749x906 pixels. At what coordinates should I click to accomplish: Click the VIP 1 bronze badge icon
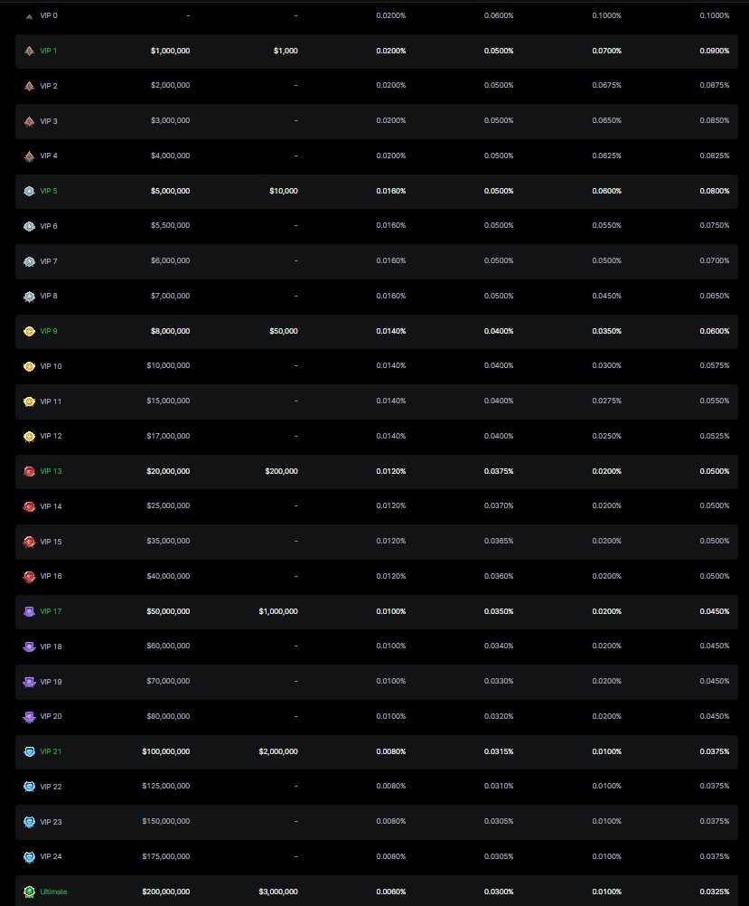(29, 52)
